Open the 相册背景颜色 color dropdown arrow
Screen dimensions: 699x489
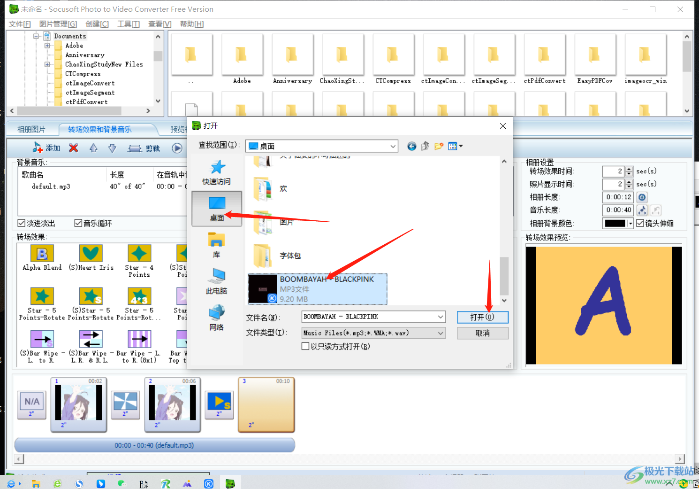pyautogui.click(x=631, y=223)
